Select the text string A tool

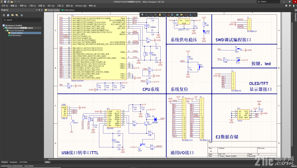tap(190, 15)
